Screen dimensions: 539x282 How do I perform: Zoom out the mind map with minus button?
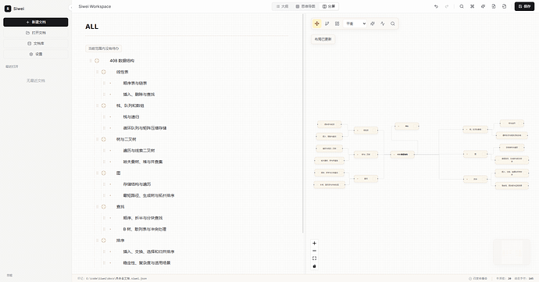[x=314, y=251]
